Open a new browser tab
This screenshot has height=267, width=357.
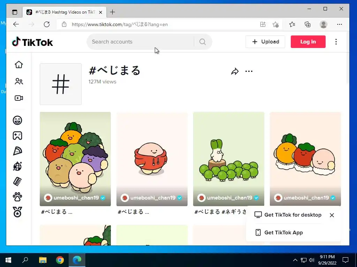113,12
